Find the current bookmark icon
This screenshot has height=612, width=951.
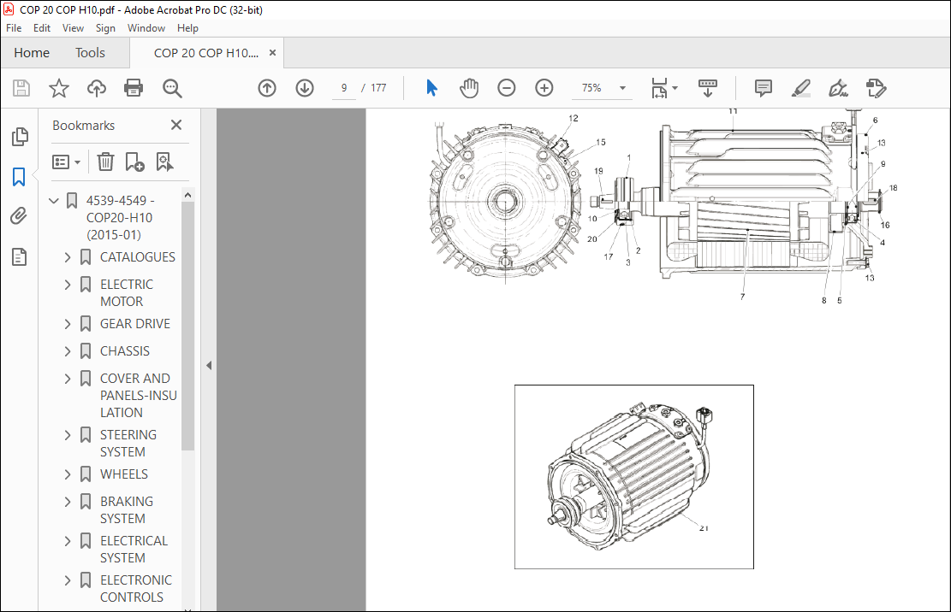click(164, 162)
